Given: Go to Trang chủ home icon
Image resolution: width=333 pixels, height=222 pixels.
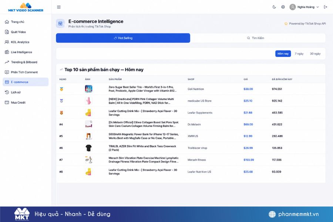Looking at the screenshot, I should (7, 22).
